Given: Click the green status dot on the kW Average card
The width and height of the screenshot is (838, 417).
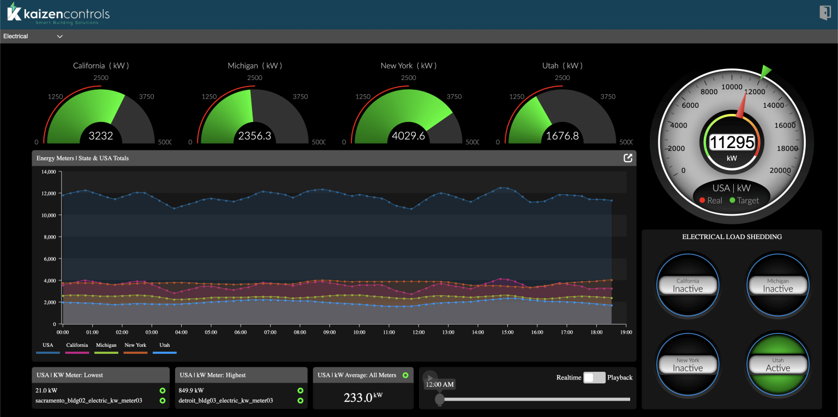Looking at the screenshot, I should pyautogui.click(x=405, y=375).
